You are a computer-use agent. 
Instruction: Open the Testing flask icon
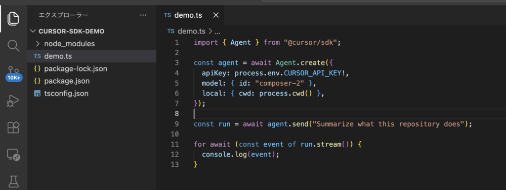coord(13,181)
